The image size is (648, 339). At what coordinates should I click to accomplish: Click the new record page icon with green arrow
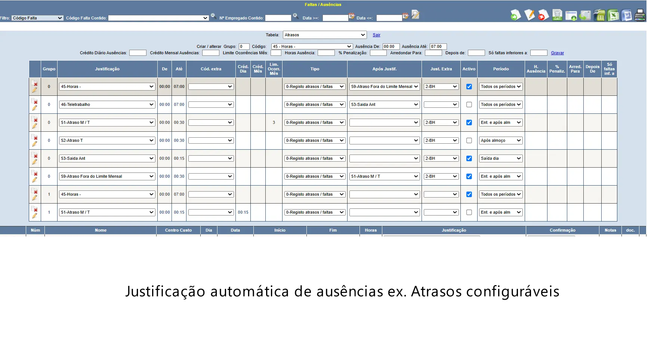(x=516, y=15)
